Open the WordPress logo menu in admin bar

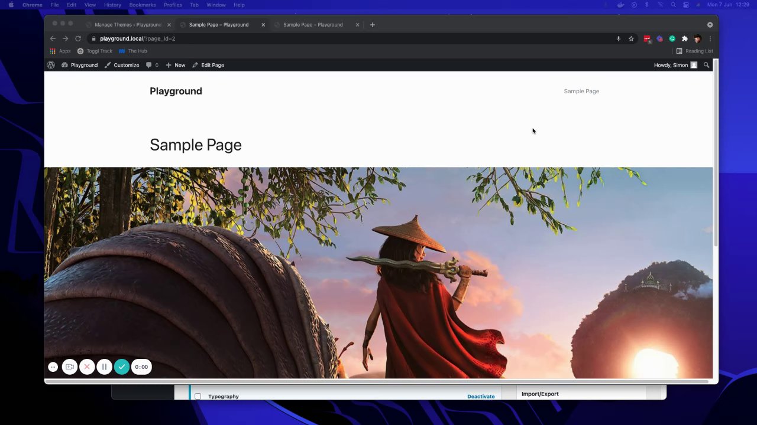pyautogui.click(x=51, y=65)
